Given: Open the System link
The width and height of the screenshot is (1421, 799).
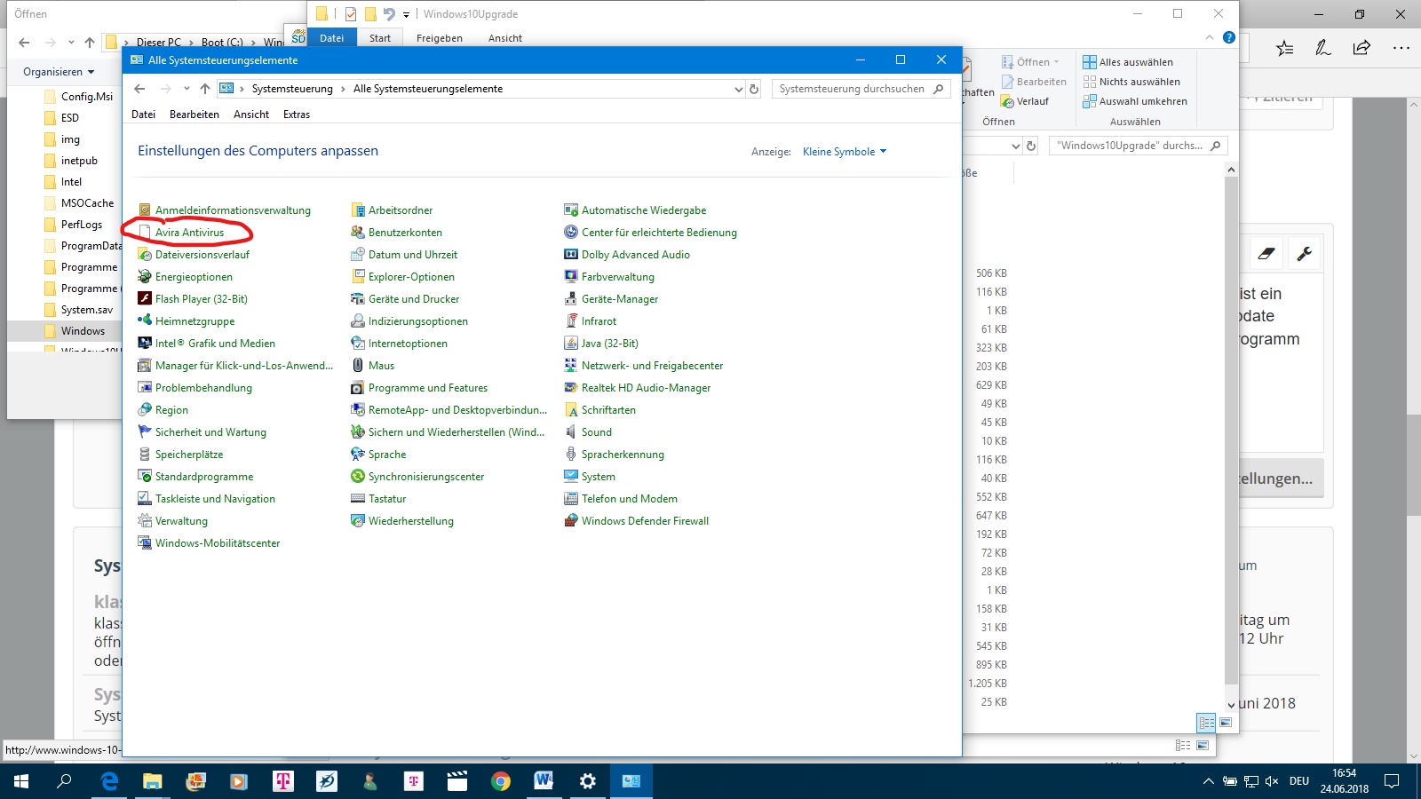Looking at the screenshot, I should (x=598, y=477).
